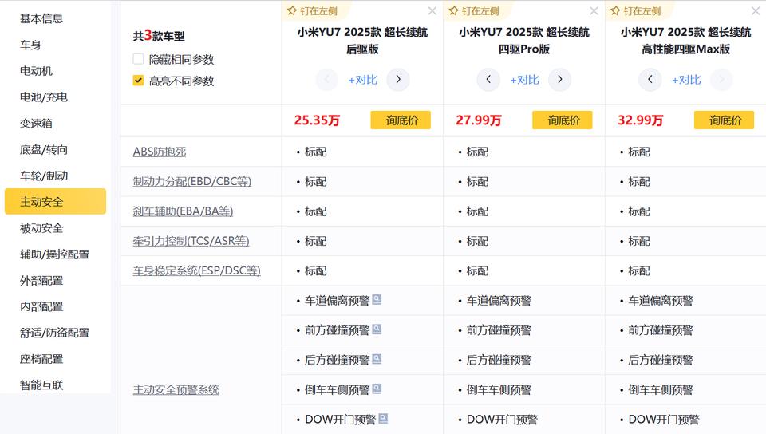This screenshot has height=434, width=766.
Task: Click 标配 cell for ABS防抱死 in 后驱版
Action: [x=362, y=152]
